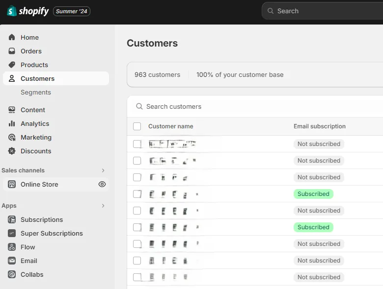Select the first Subscribed customer's checkbox
Viewport: 383px width, 289px height.
click(x=137, y=194)
